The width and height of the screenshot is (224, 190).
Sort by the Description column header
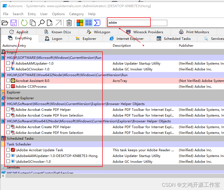(x=144, y=46)
